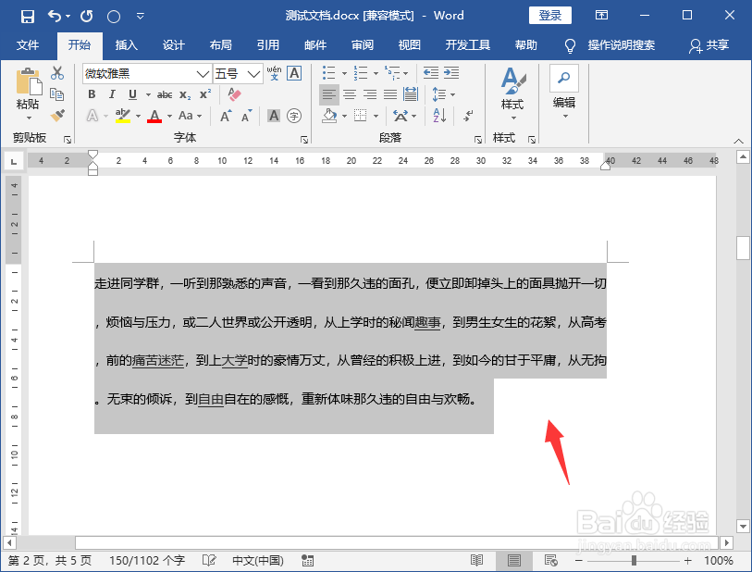Apply subscript formatting

pyautogui.click(x=185, y=95)
